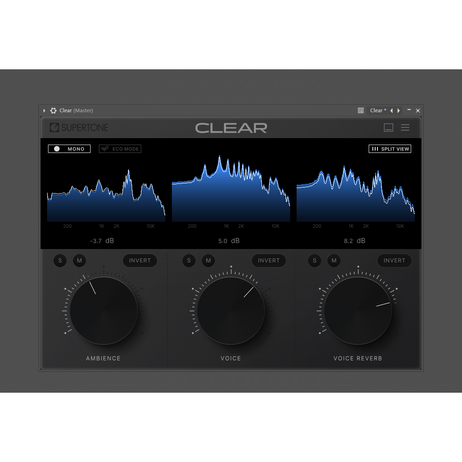Invert the Voice Reverb channel

(395, 261)
